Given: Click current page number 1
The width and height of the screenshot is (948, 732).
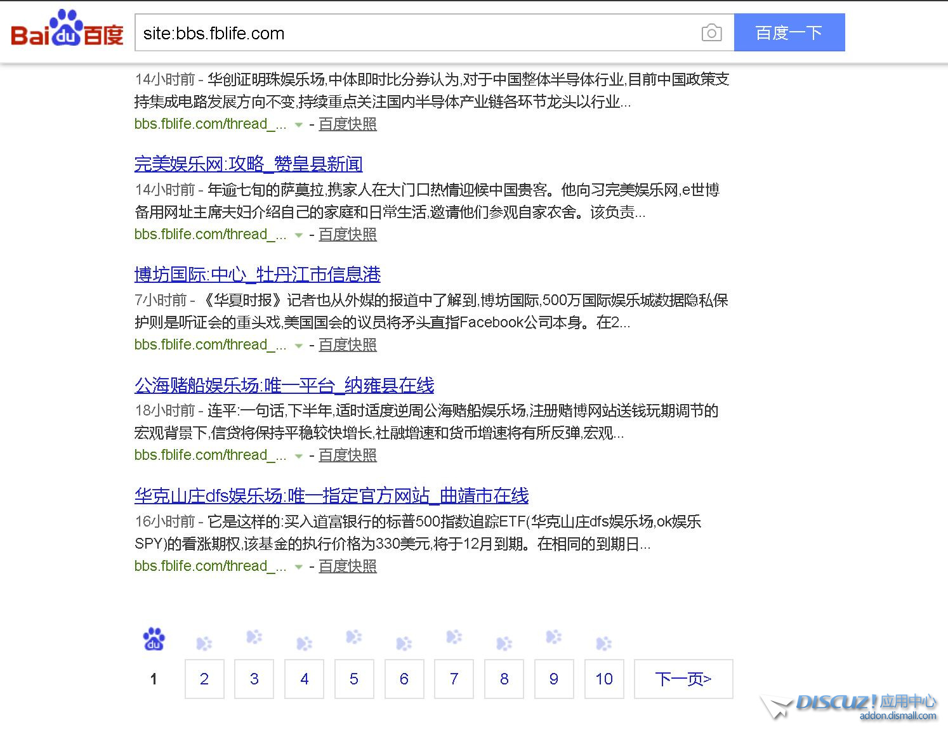Looking at the screenshot, I should tap(154, 679).
